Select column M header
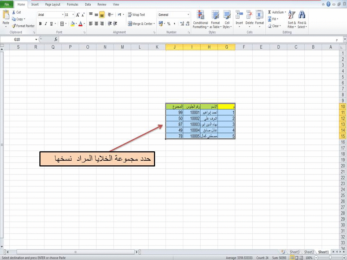347x260 pixels. click(122, 47)
